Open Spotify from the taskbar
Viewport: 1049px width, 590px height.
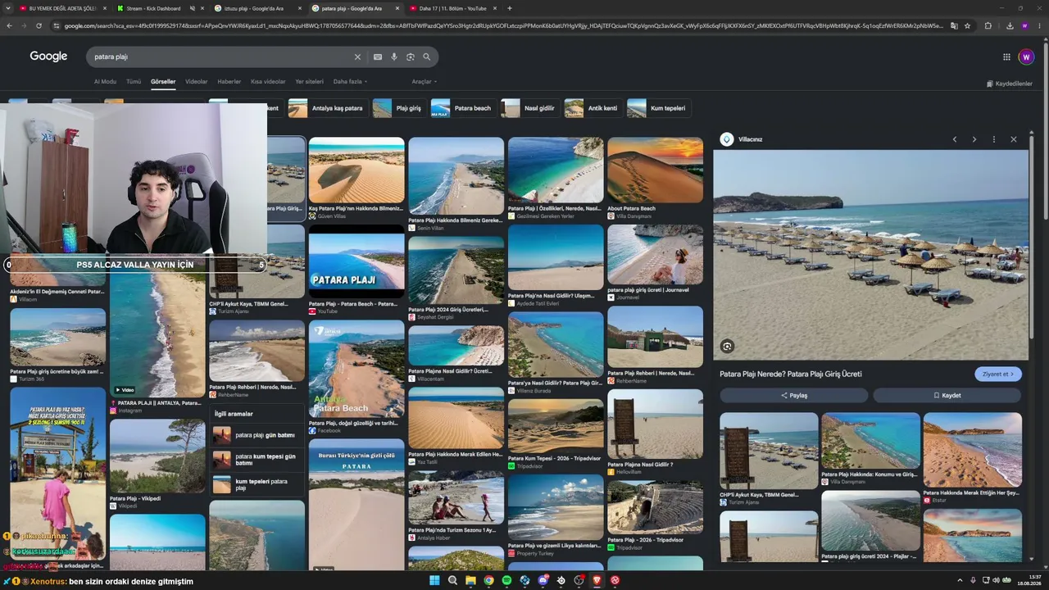pyautogui.click(x=506, y=580)
